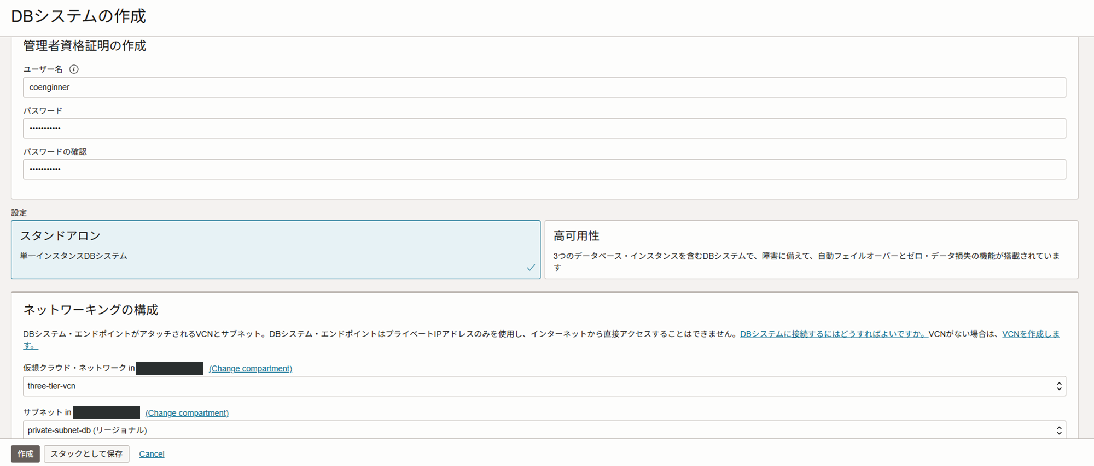Click Change compartment next to 仮想クラウド・ネットワーク
1094x466 pixels.
[251, 369]
